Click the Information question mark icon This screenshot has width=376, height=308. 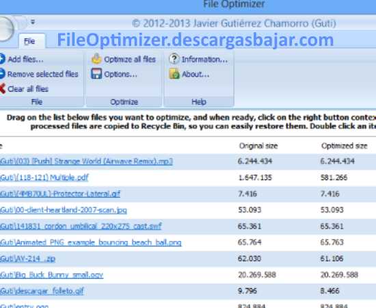coord(174,59)
